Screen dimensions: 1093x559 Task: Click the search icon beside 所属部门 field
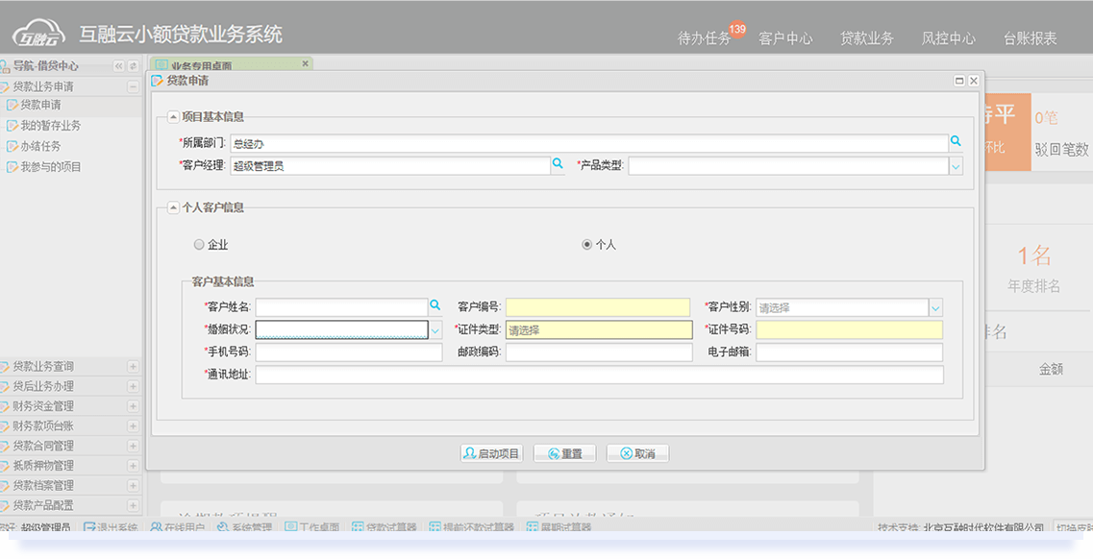pyautogui.click(x=956, y=142)
